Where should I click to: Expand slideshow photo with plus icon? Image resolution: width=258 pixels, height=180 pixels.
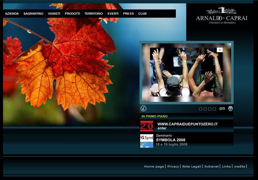point(220,50)
